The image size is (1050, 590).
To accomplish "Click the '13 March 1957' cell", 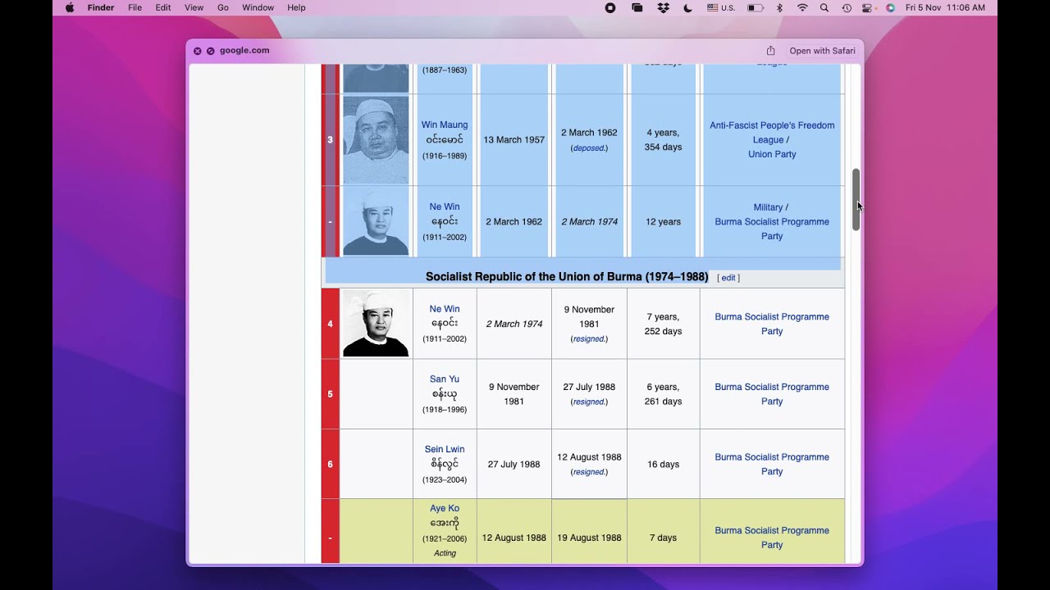I will [x=514, y=139].
